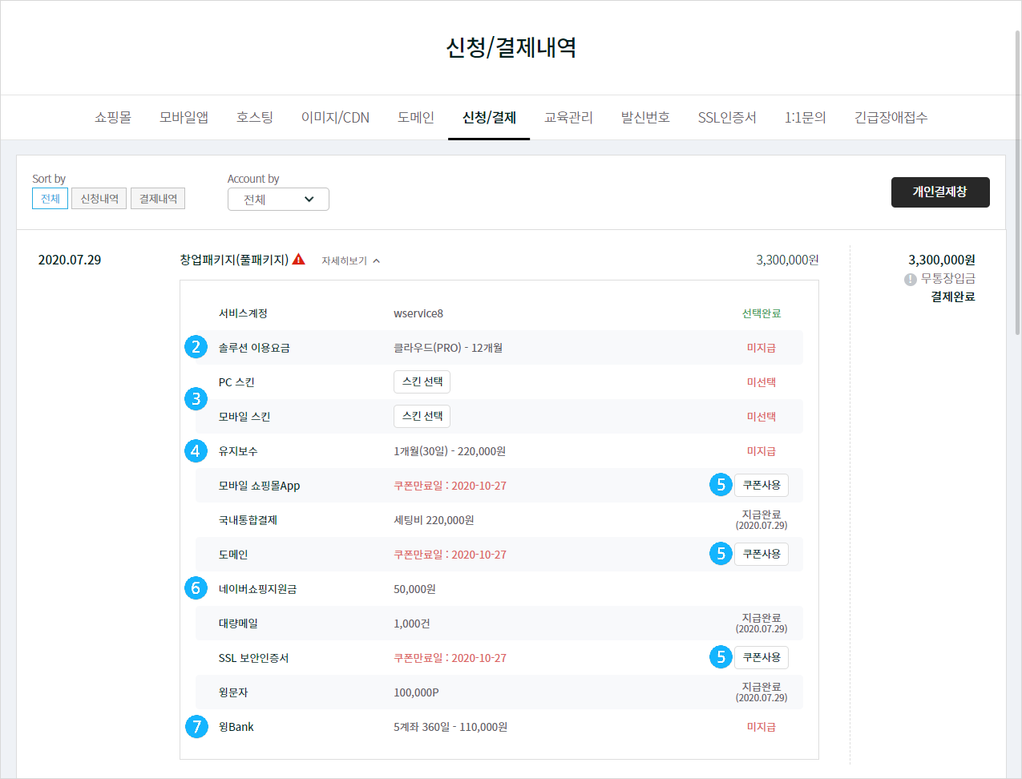Click the 선택완료 status for 서비스계정
The image size is (1022, 779).
(761, 313)
